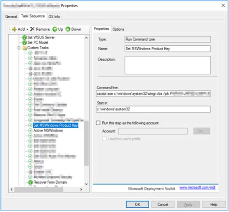Viewport: 229px width, 212px height.
Task: Click the Apply button
Action: [188, 204]
